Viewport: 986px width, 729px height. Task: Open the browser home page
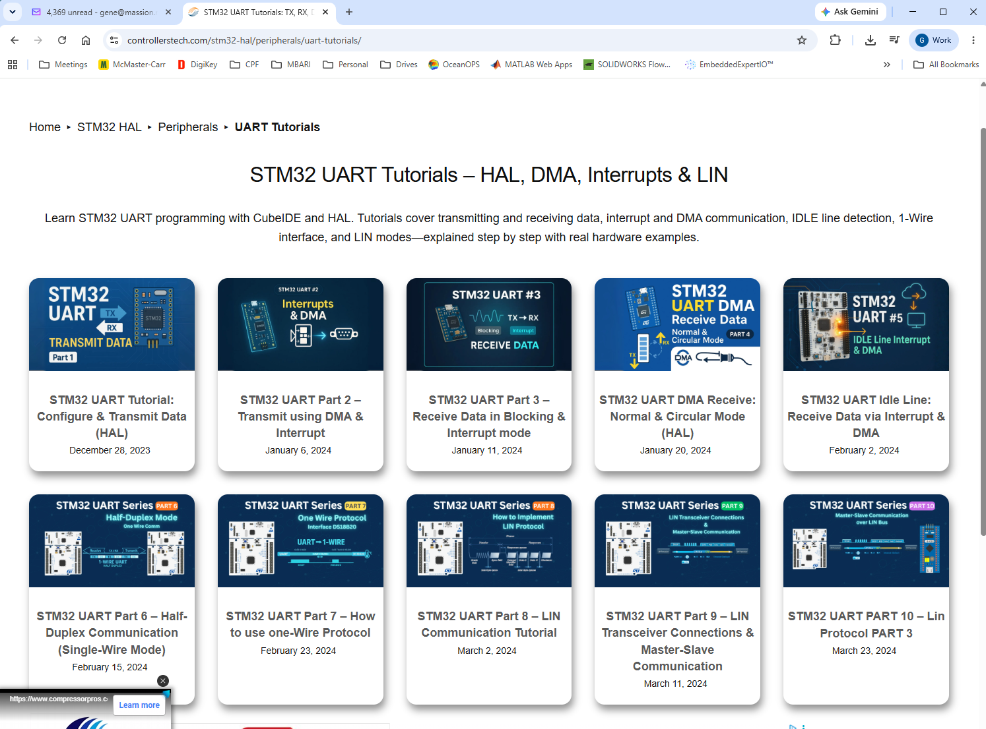[86, 40]
